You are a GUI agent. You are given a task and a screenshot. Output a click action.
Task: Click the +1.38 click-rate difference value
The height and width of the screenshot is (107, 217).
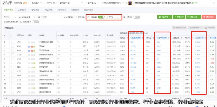[212, 59]
